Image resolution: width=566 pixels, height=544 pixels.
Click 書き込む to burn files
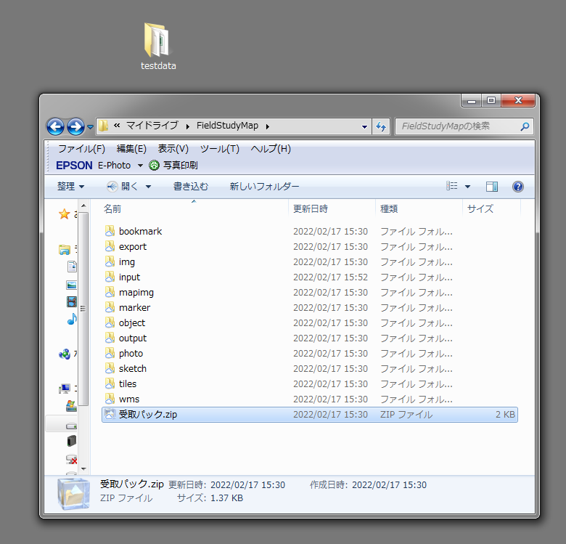pos(191,187)
